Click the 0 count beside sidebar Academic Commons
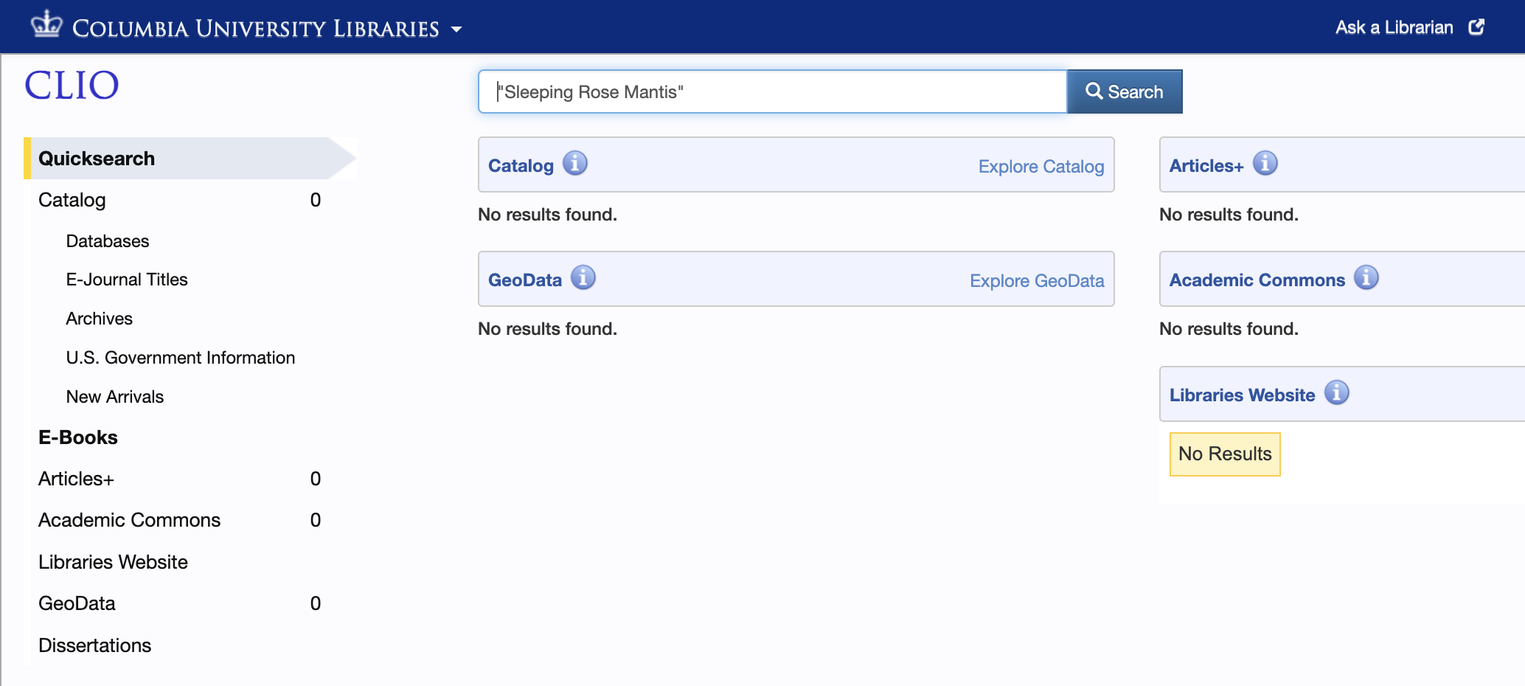 [x=316, y=520]
